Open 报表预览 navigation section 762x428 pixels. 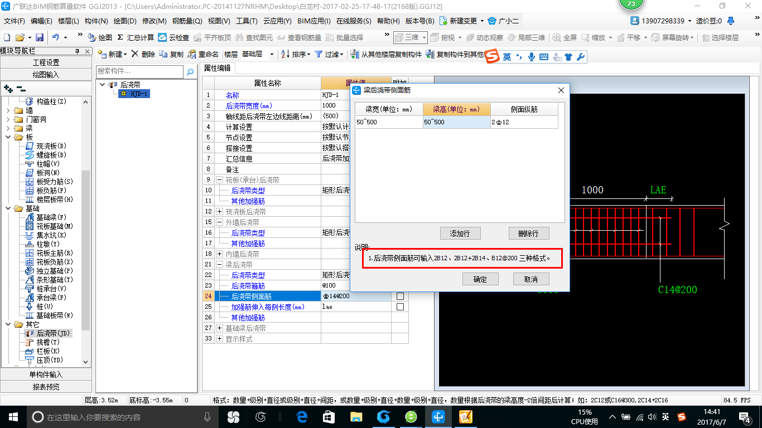click(x=46, y=386)
